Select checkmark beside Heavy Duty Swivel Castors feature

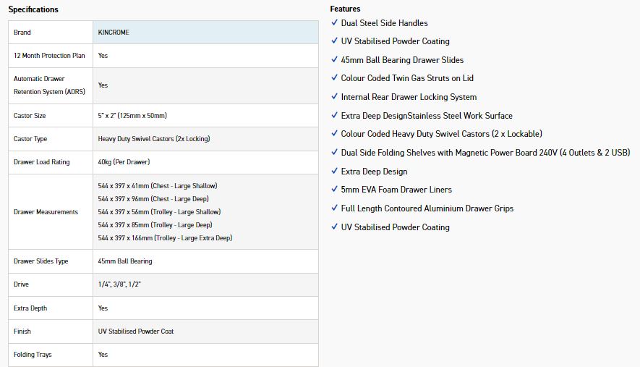(x=334, y=134)
